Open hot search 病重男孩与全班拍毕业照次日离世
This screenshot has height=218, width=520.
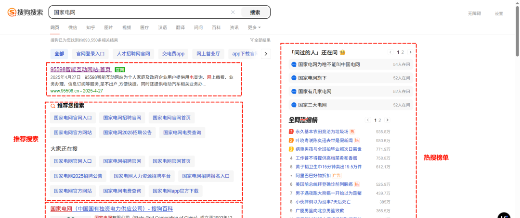[329, 149]
